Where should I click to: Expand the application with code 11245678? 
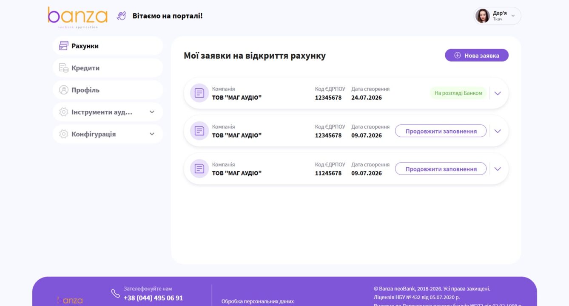coord(498,168)
